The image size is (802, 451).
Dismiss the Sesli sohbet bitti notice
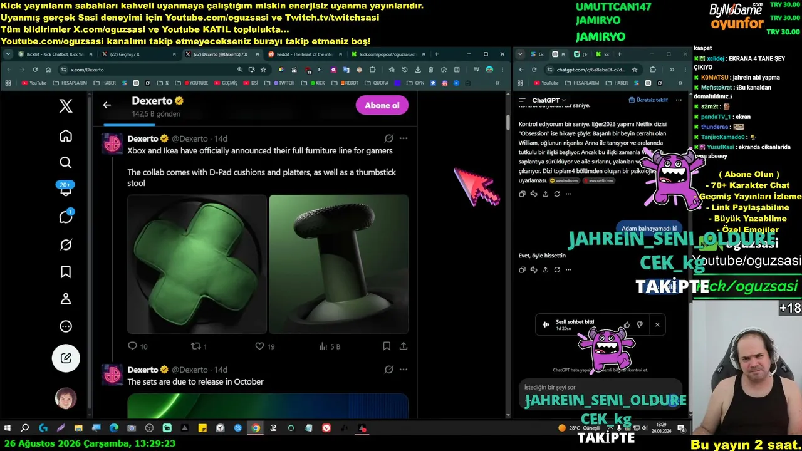(x=657, y=324)
